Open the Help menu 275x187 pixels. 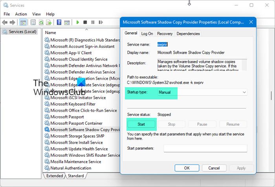pos(50,14)
